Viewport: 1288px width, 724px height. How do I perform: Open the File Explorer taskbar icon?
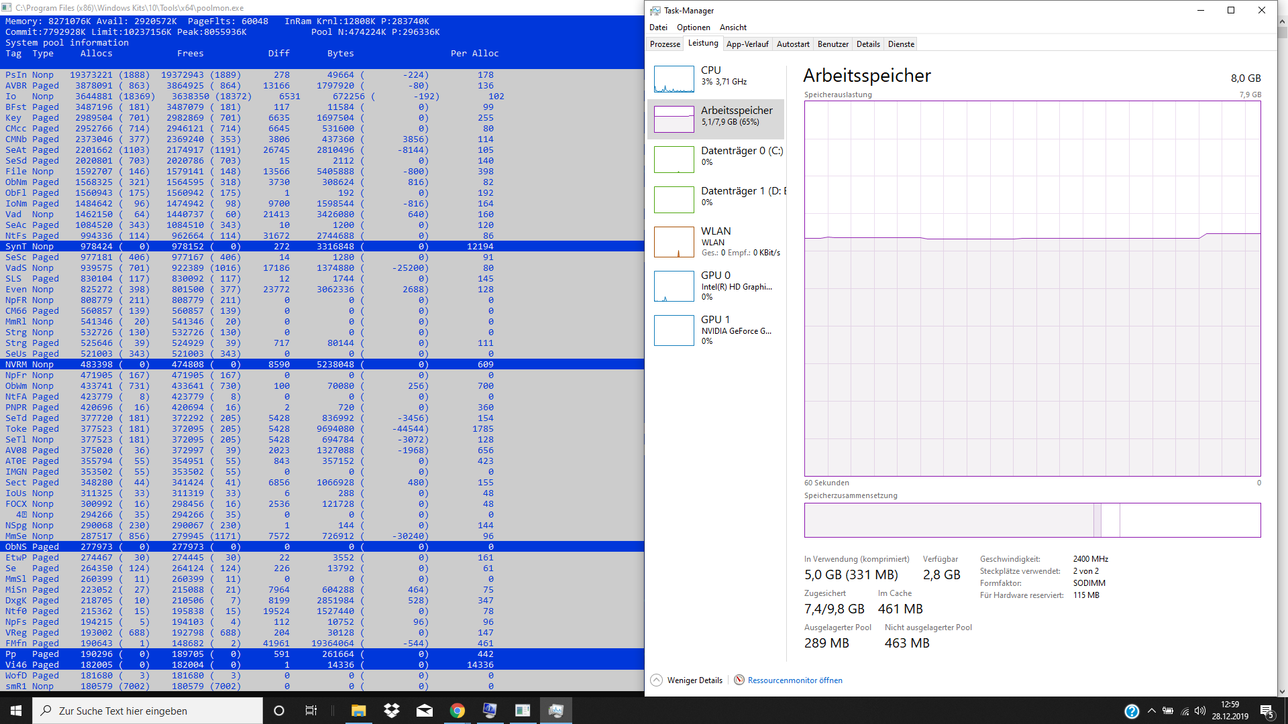click(358, 711)
